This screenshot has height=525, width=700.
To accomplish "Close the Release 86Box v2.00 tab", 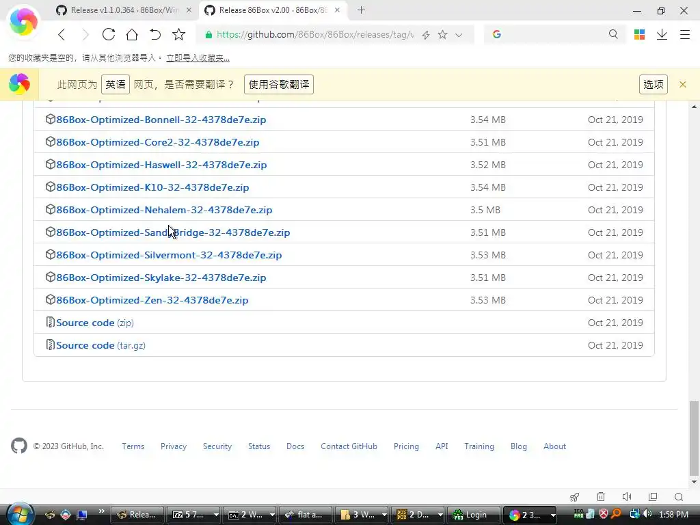I will tap(337, 10).
